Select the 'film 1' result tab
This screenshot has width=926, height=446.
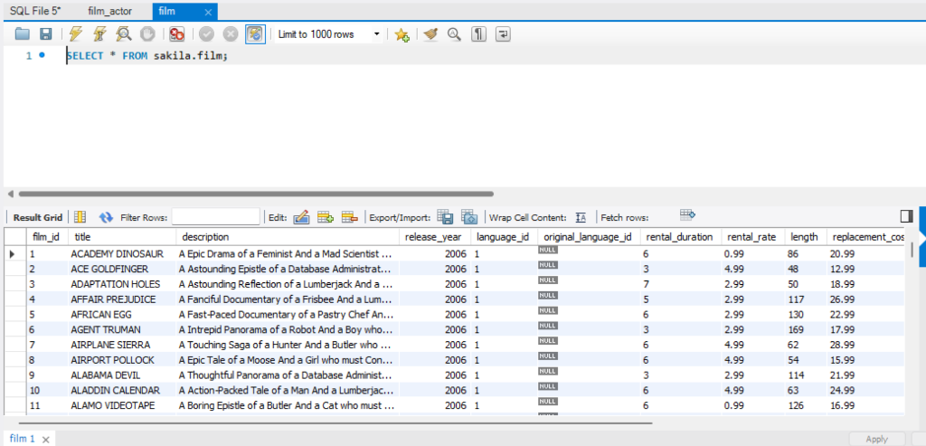click(x=23, y=439)
